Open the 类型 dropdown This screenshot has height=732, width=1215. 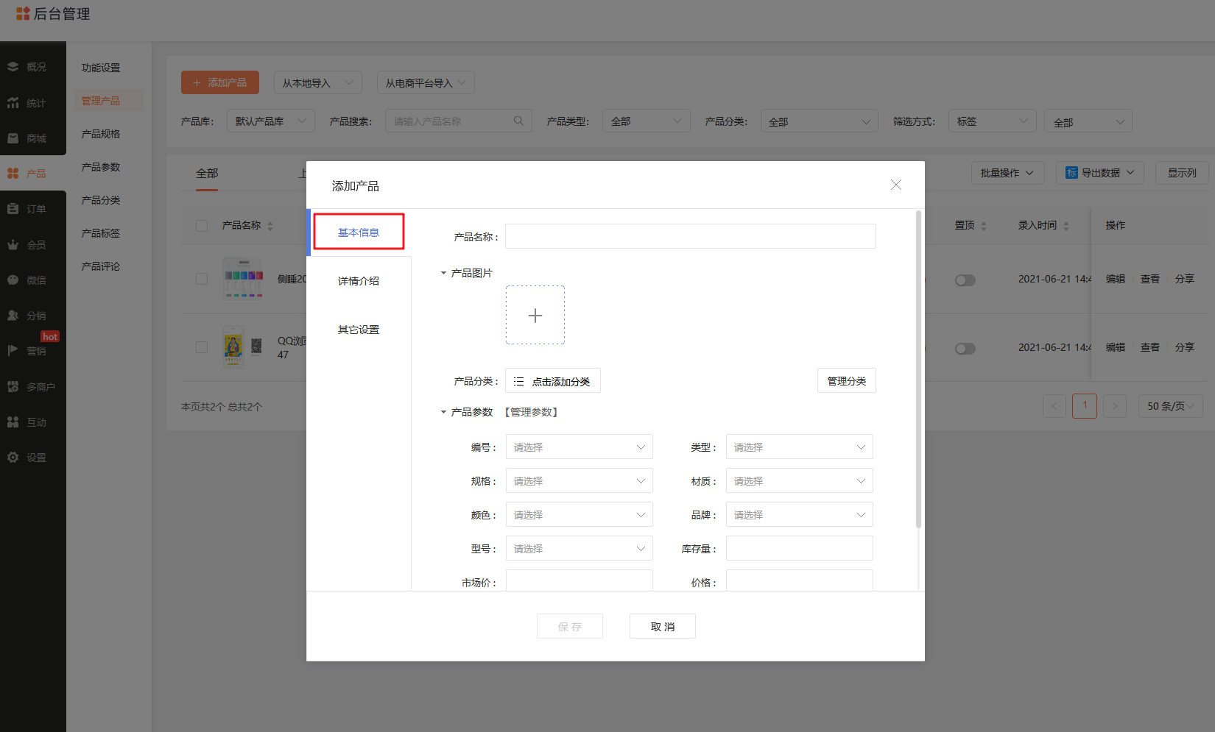click(800, 447)
